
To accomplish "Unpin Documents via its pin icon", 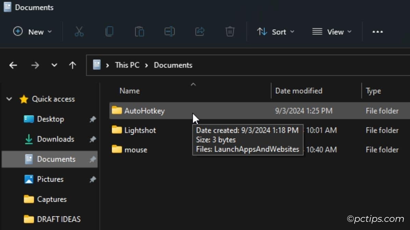I will click(93, 159).
